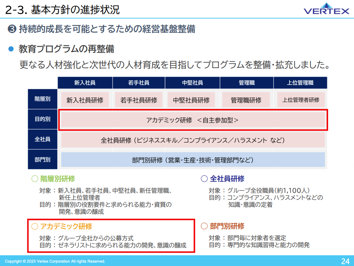The width and height of the screenshot is (354, 266).
Task: Select the 新入社員 column header
Action: pyautogui.click(x=85, y=83)
